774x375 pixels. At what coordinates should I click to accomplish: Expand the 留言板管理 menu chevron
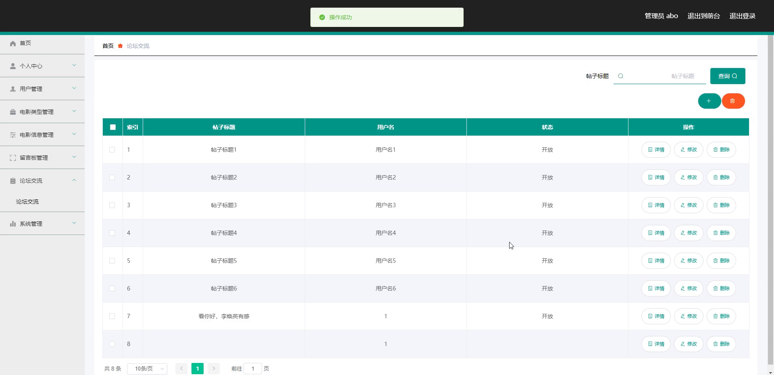tap(74, 157)
